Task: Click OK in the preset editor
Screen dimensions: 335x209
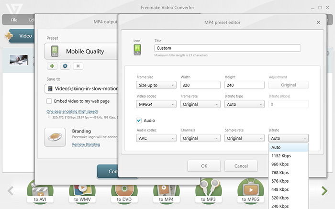Action: click(204, 166)
